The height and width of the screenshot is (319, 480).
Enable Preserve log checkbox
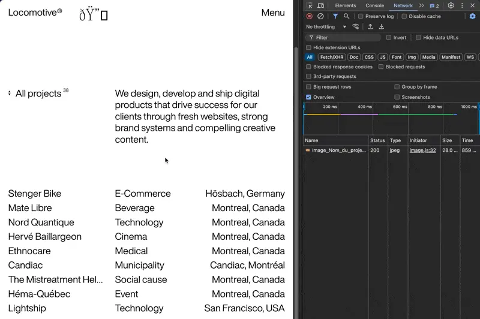(361, 16)
